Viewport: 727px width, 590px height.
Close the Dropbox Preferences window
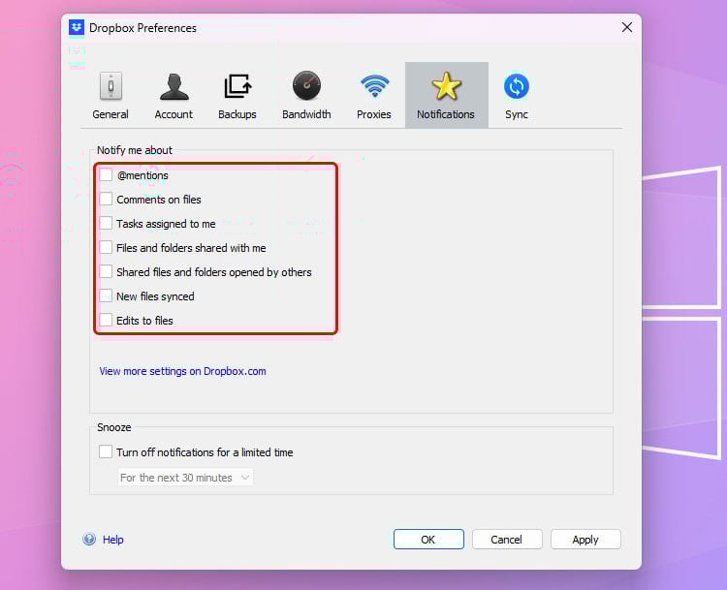click(627, 27)
